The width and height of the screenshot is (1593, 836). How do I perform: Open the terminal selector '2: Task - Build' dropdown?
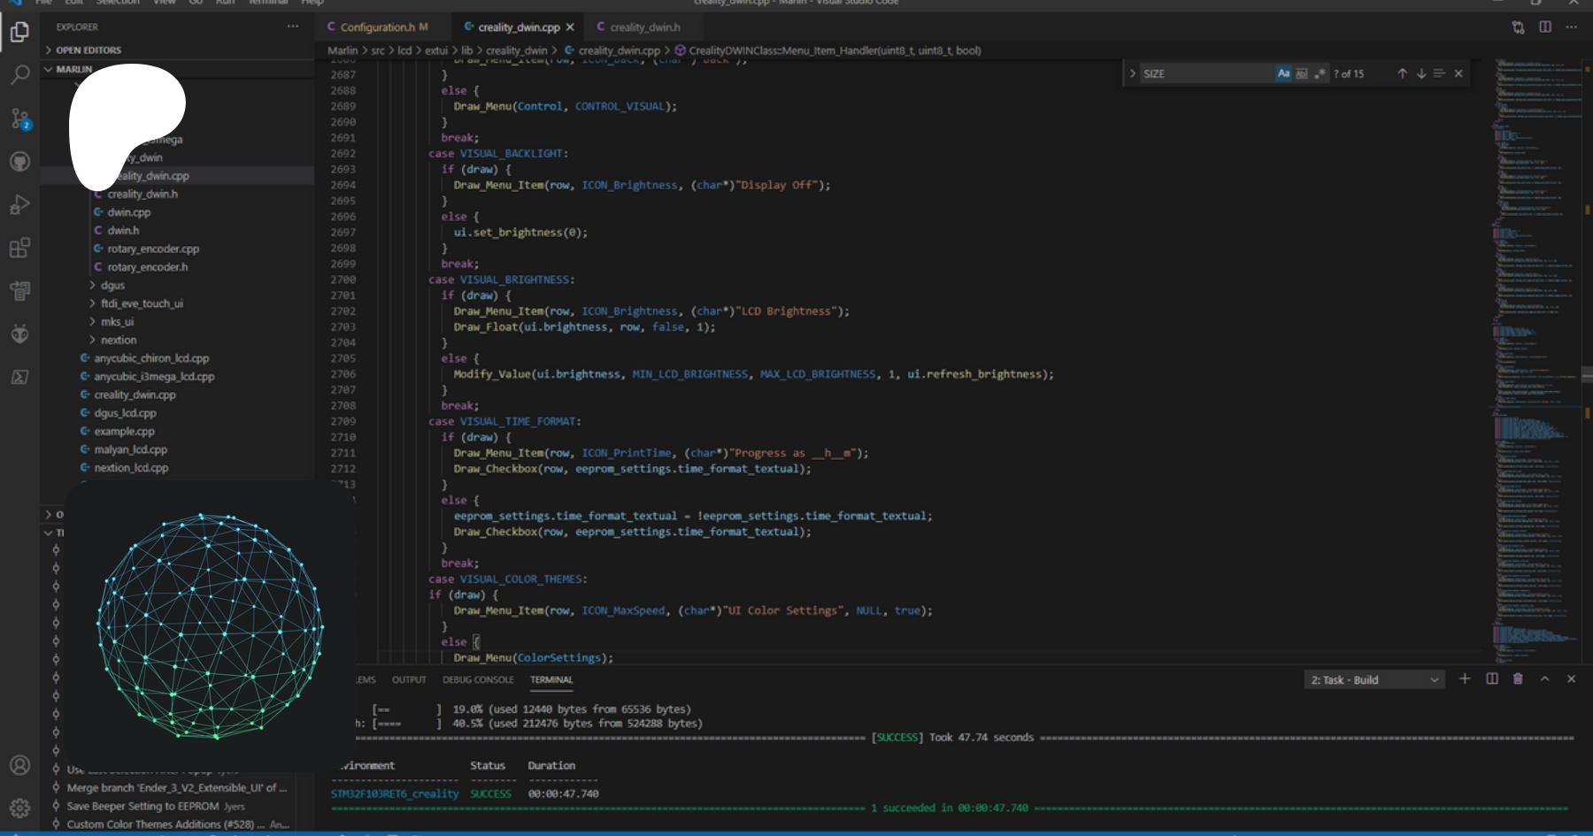[1374, 680]
